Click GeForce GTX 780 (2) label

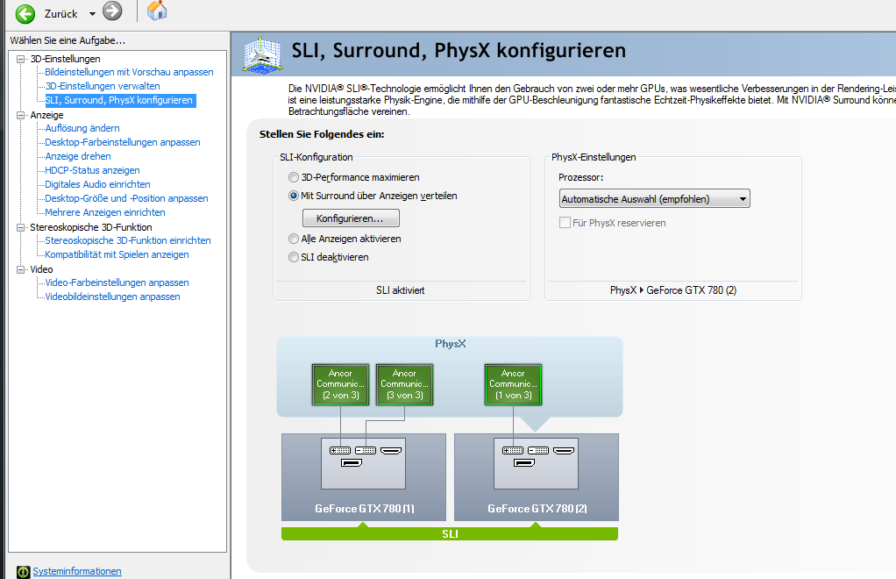point(537,508)
